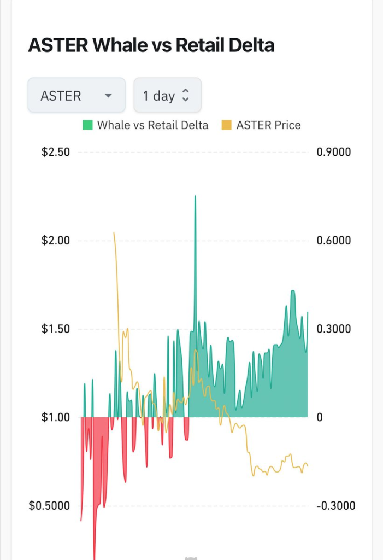Click the tallest green delta spike peak
383x560 pixels.
pyautogui.click(x=195, y=197)
